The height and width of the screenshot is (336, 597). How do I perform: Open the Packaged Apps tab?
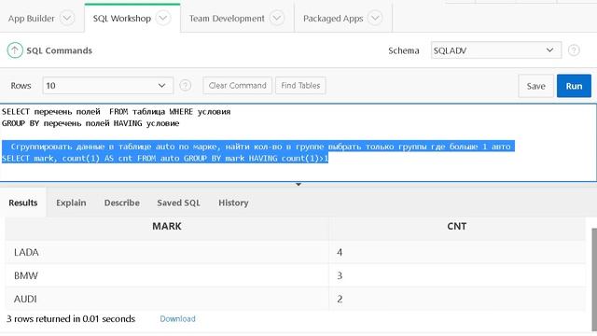point(333,19)
